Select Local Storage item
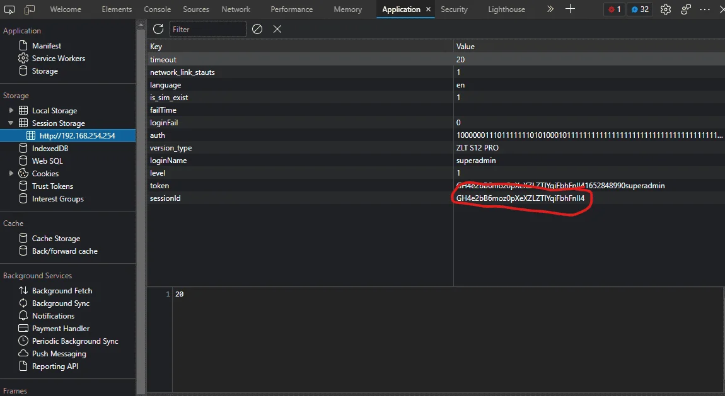The height and width of the screenshot is (396, 725). (x=55, y=110)
